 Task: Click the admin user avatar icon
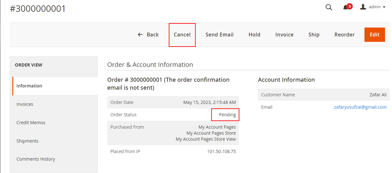click(363, 7)
